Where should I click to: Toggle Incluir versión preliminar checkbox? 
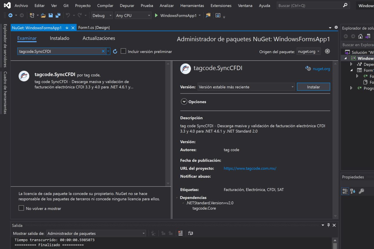point(124,51)
